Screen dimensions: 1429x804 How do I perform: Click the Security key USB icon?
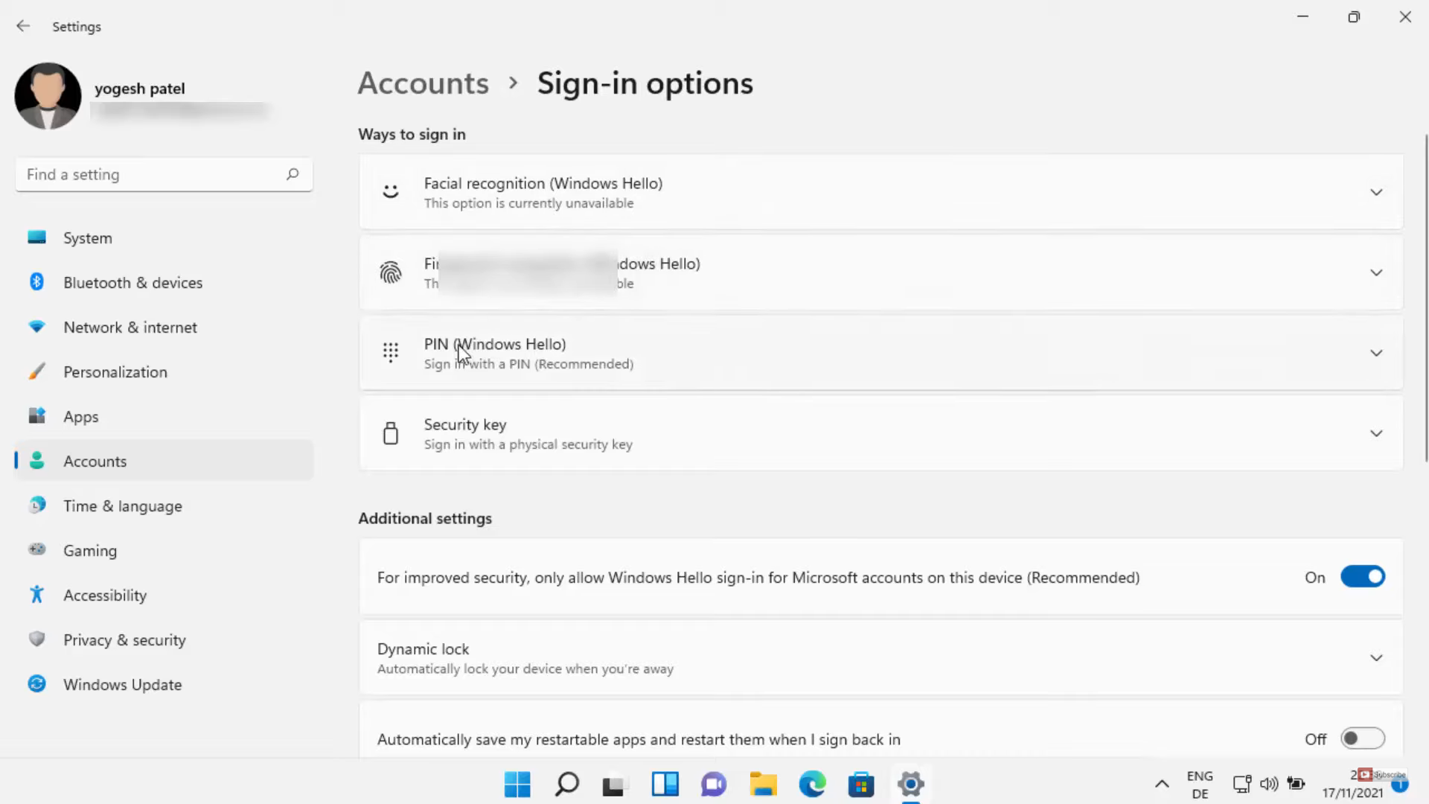click(x=391, y=433)
